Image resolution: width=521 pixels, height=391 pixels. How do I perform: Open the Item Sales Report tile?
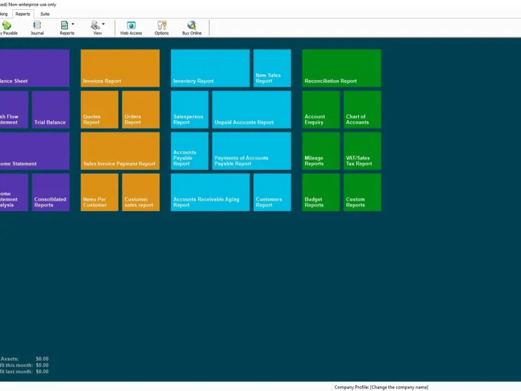272,68
